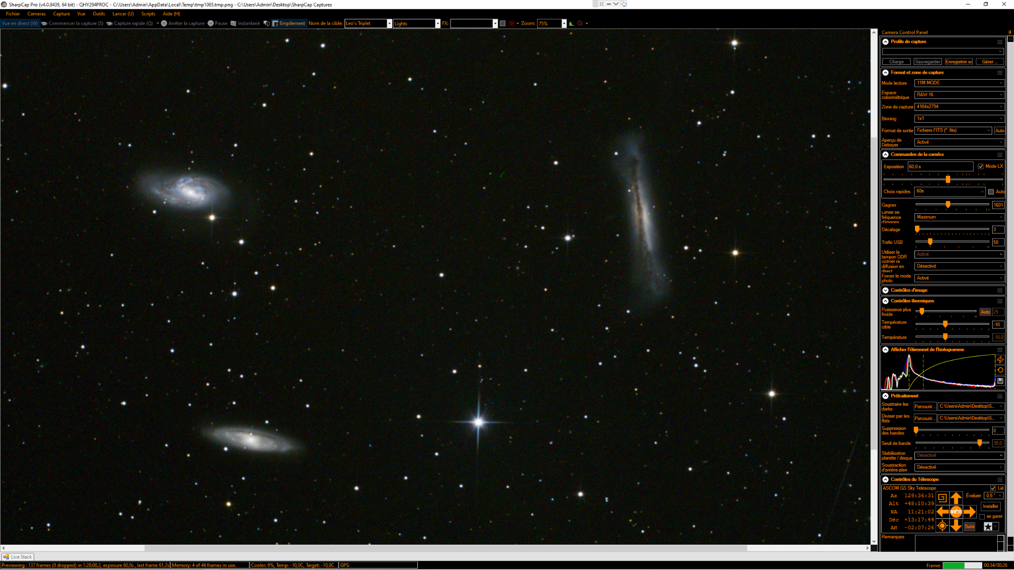Slew the telescope left with the left arrow

942,512
